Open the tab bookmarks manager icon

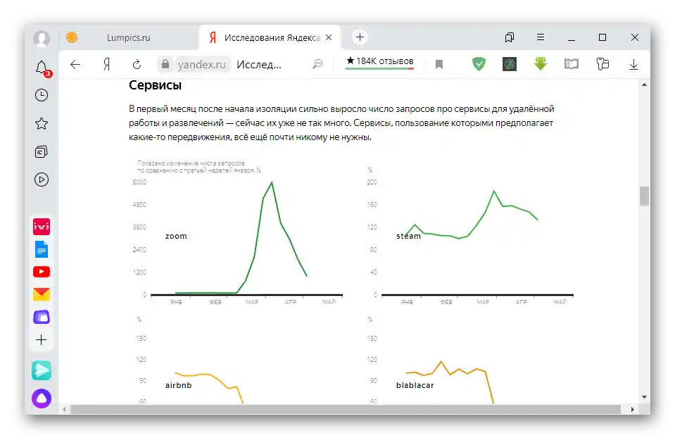[x=510, y=37]
